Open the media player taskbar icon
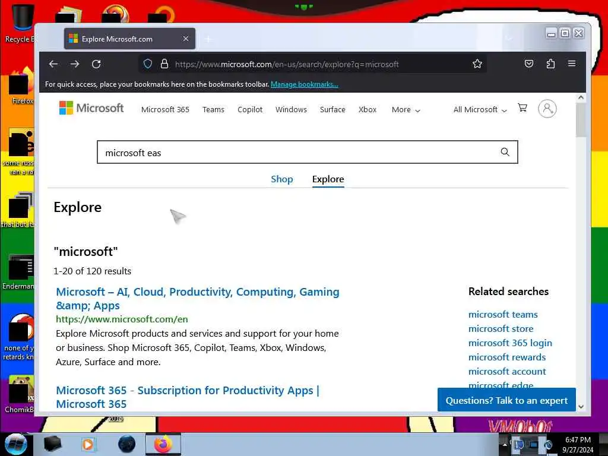The image size is (608, 456). coord(88,444)
